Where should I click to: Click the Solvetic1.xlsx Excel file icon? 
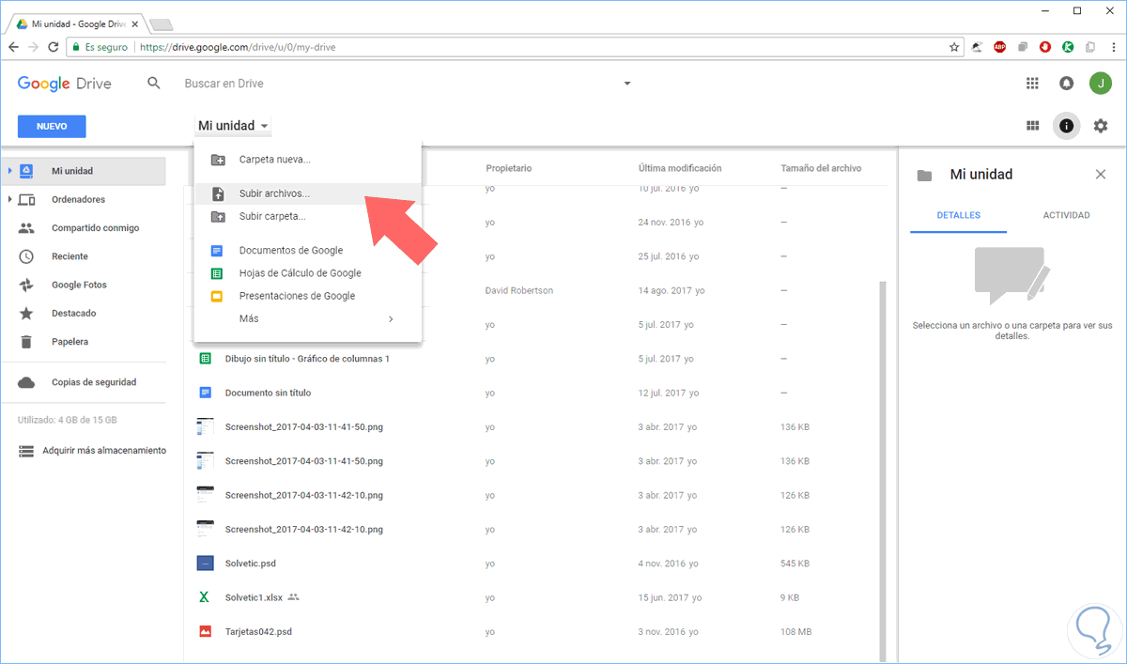(204, 597)
